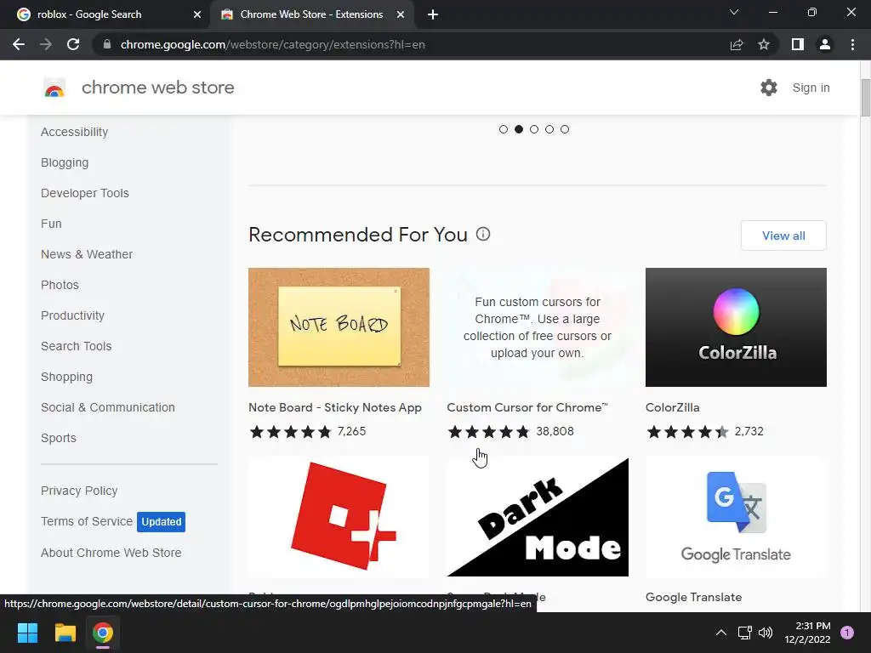Click Custom Cursor for Chrome title
Viewport: 871px width, 653px height.
(x=527, y=407)
